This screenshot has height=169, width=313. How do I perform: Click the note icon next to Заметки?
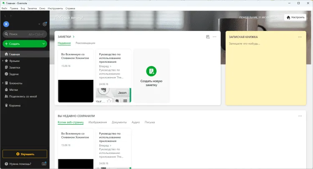[x=6, y=67]
